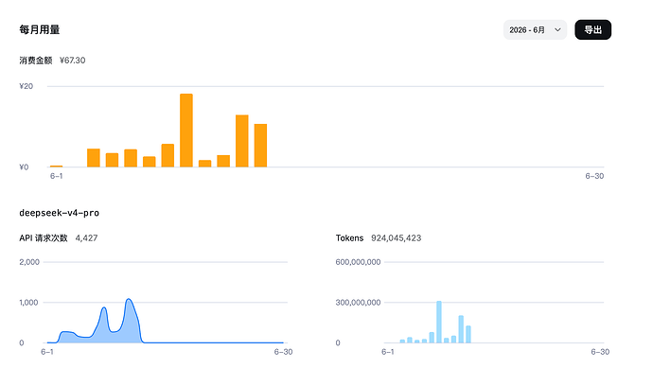Screen dimensions: 653x368
Task: Click the chevron arrow in month selector
Action: tap(557, 30)
